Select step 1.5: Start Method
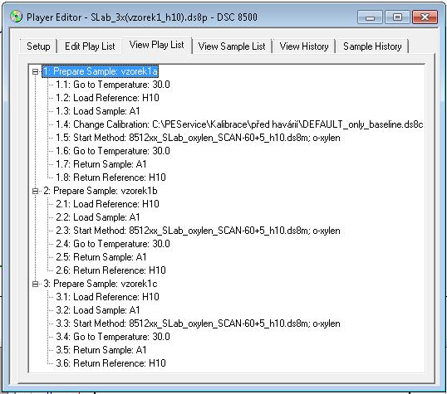 tap(198, 138)
